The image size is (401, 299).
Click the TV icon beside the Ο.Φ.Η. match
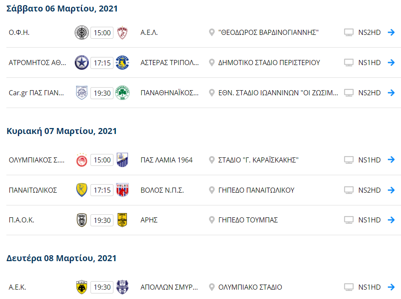point(349,33)
